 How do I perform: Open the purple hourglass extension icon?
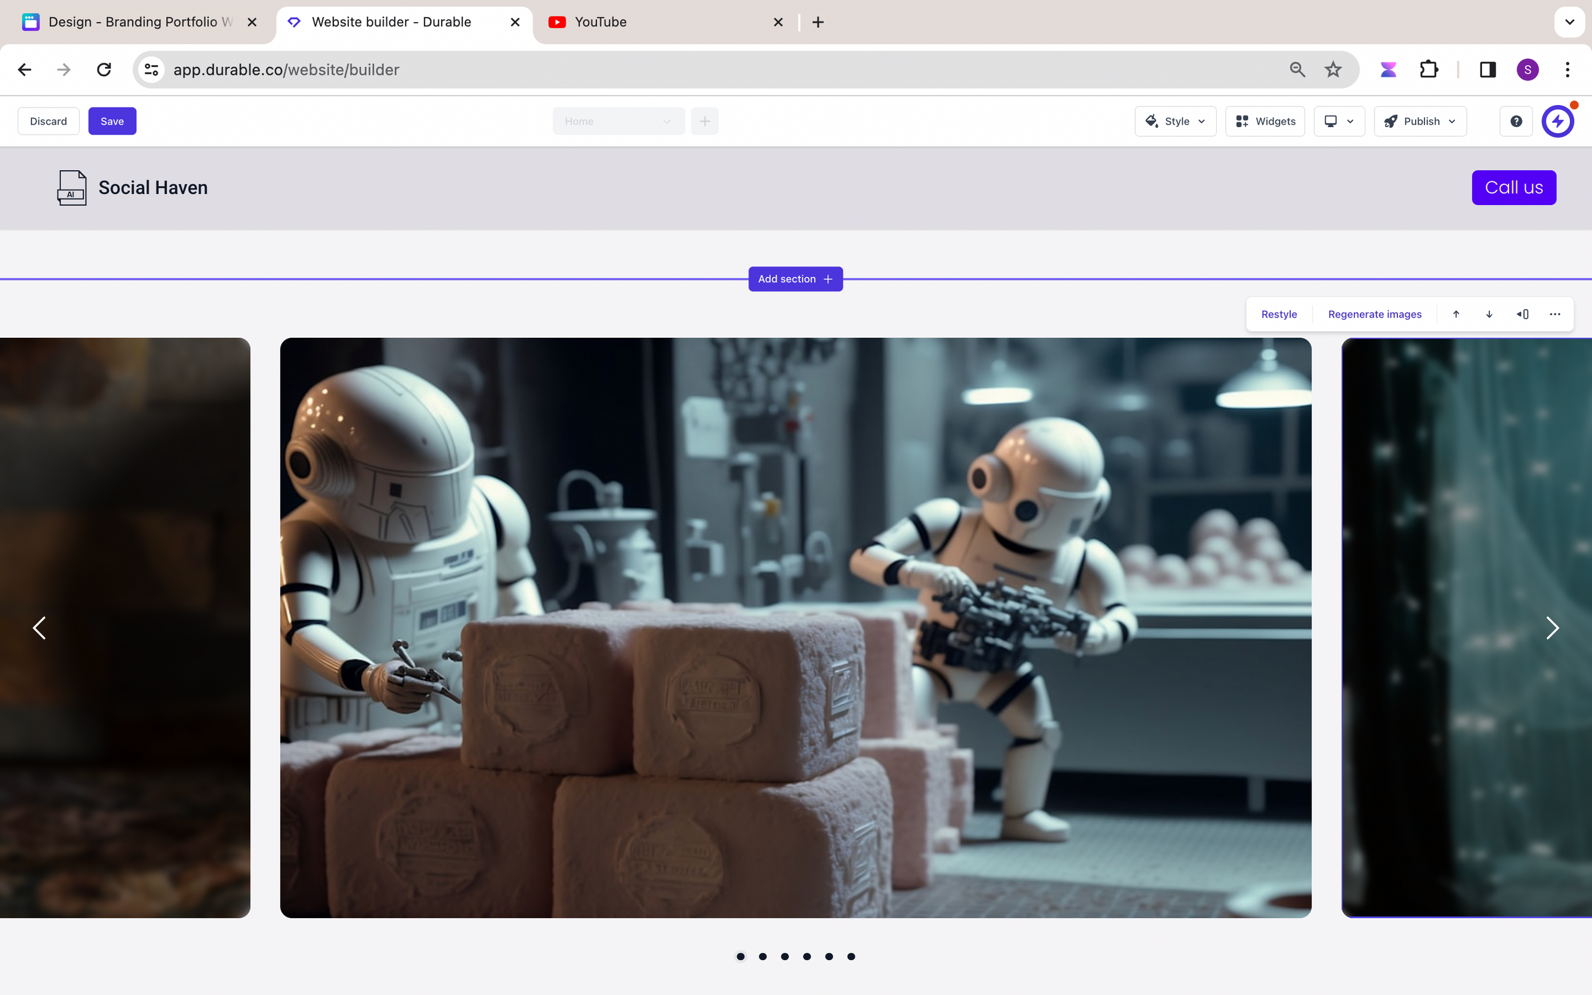tap(1388, 70)
